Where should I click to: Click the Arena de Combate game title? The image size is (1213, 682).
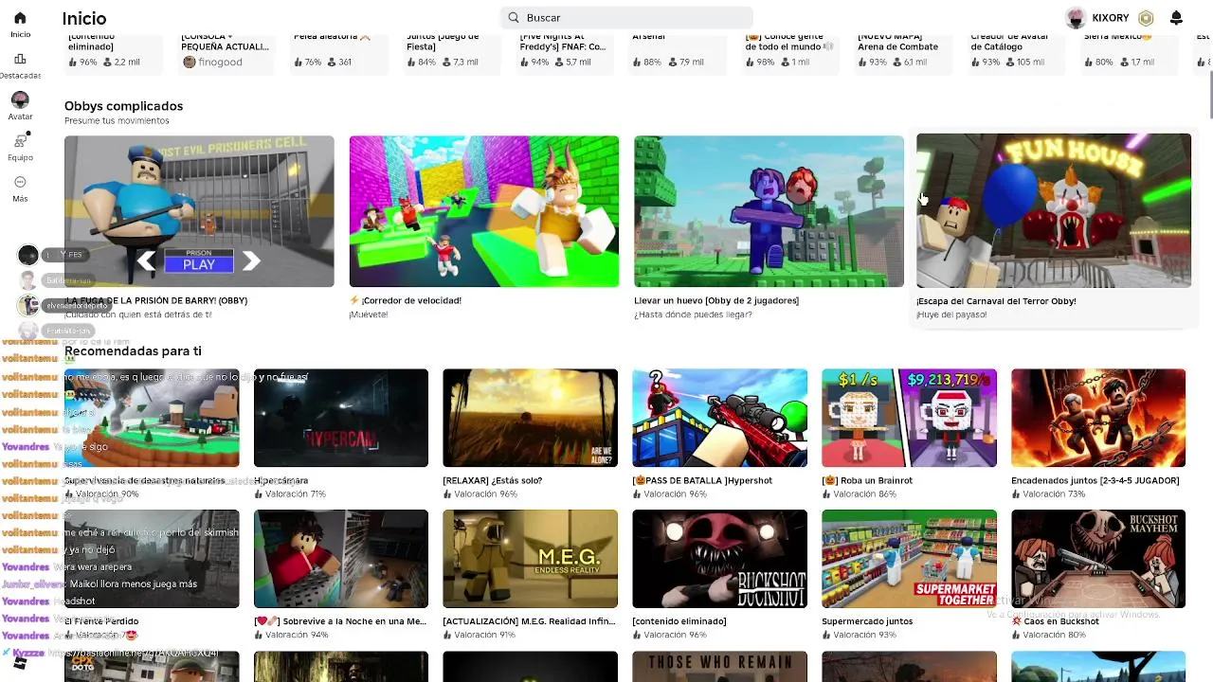(898, 42)
